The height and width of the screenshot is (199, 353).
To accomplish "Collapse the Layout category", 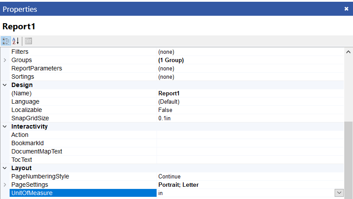I will click(5, 168).
